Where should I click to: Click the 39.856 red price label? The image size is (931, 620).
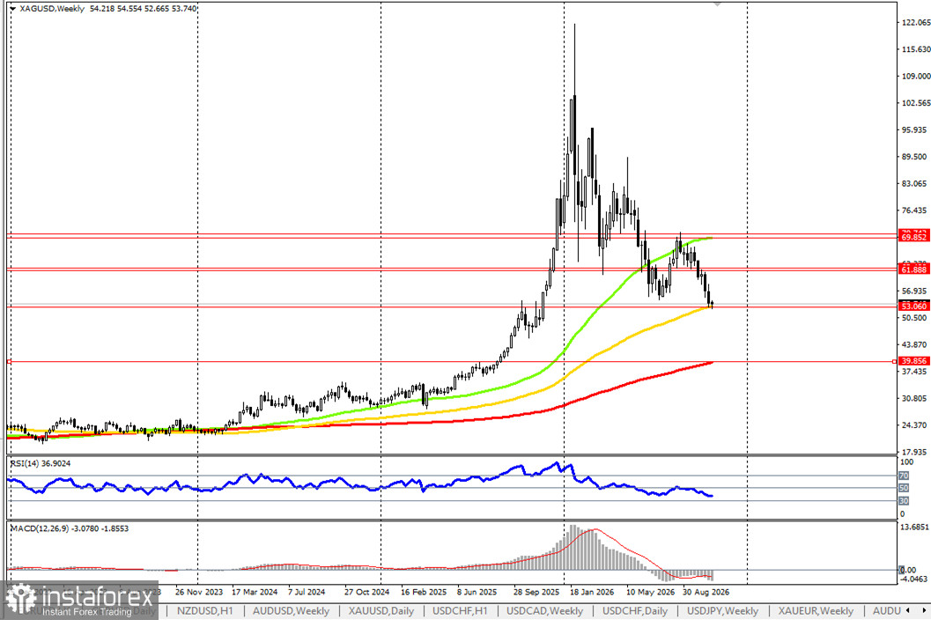coord(913,360)
